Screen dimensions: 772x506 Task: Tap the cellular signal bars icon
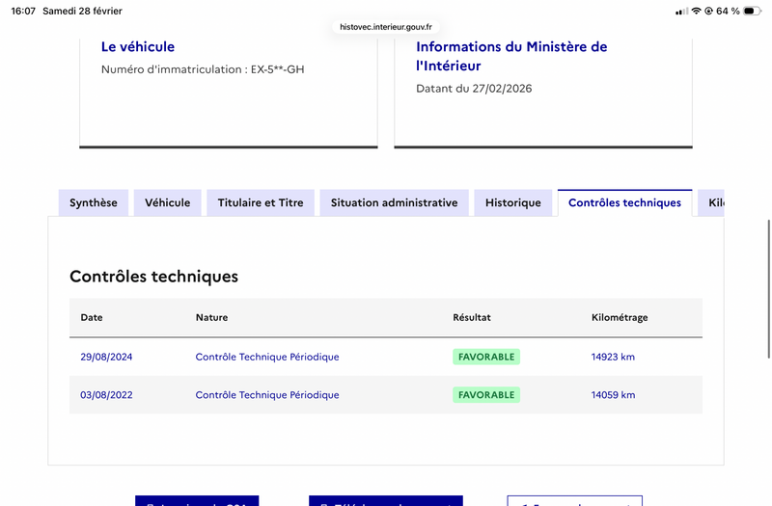(681, 11)
